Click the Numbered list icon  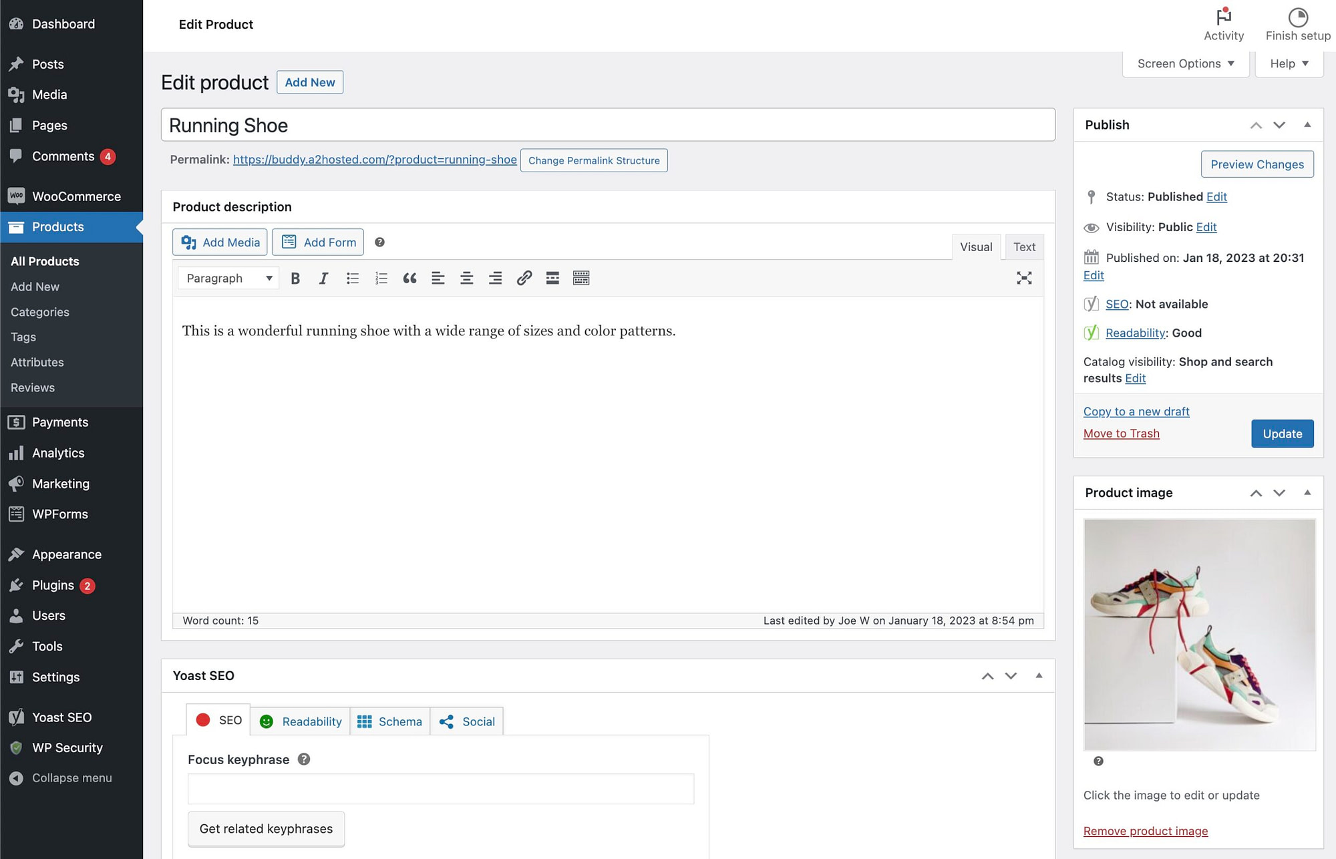tap(380, 279)
